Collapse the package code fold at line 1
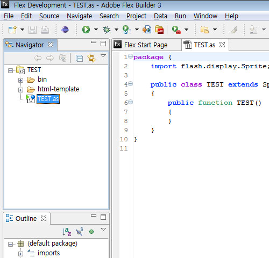The image size is (269, 258). [x=131, y=56]
